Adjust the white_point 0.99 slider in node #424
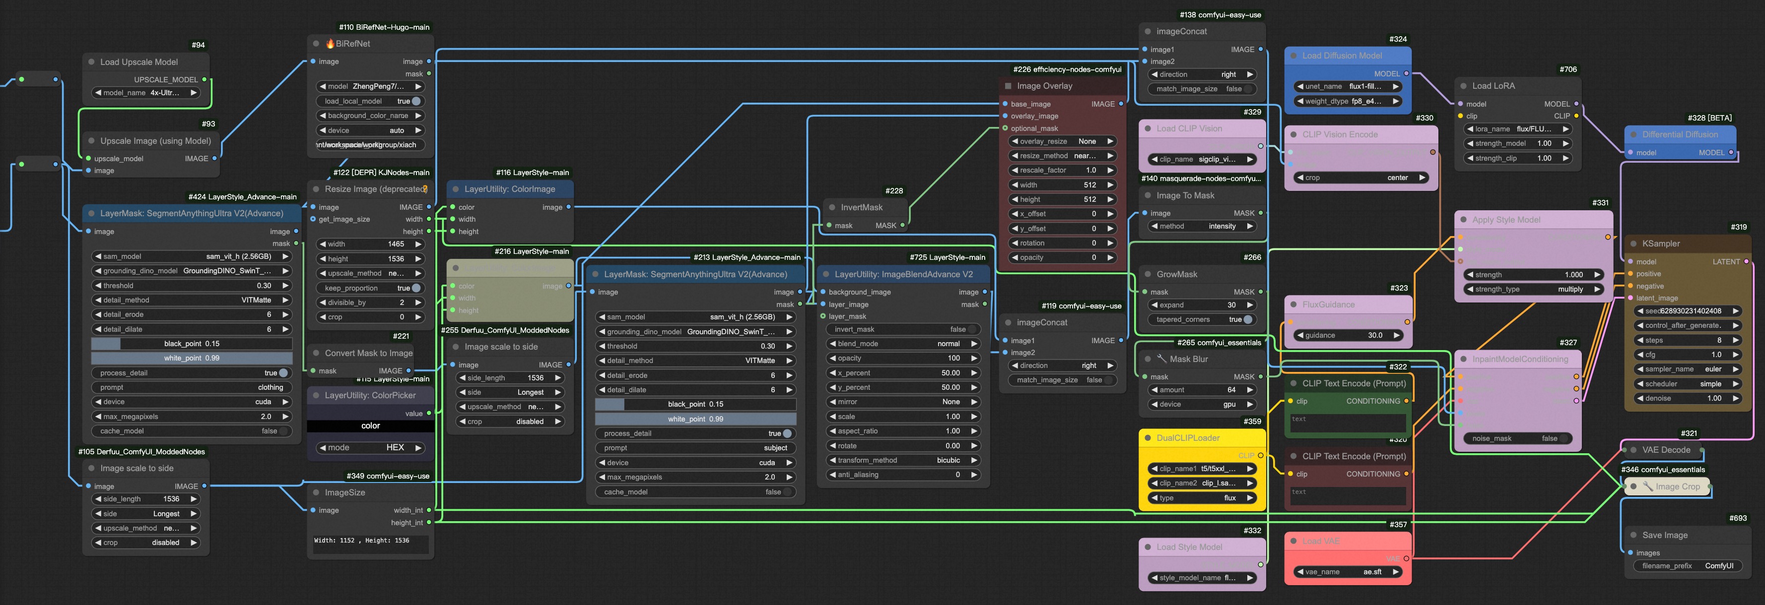This screenshot has height=605, width=1765. (x=192, y=358)
